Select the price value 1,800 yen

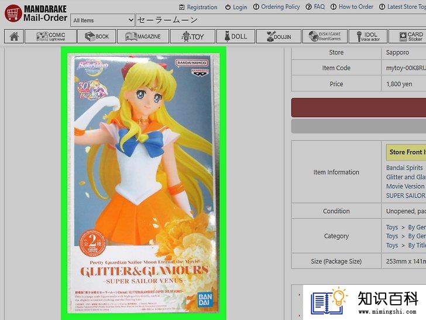tap(399, 84)
